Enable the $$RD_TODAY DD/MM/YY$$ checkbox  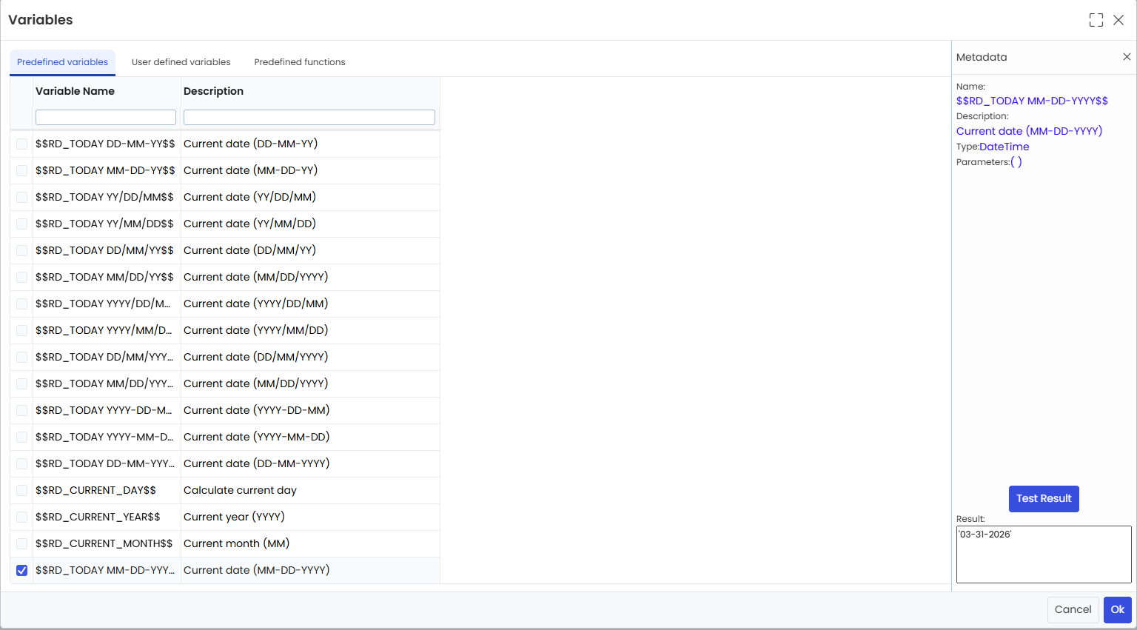[x=22, y=250]
